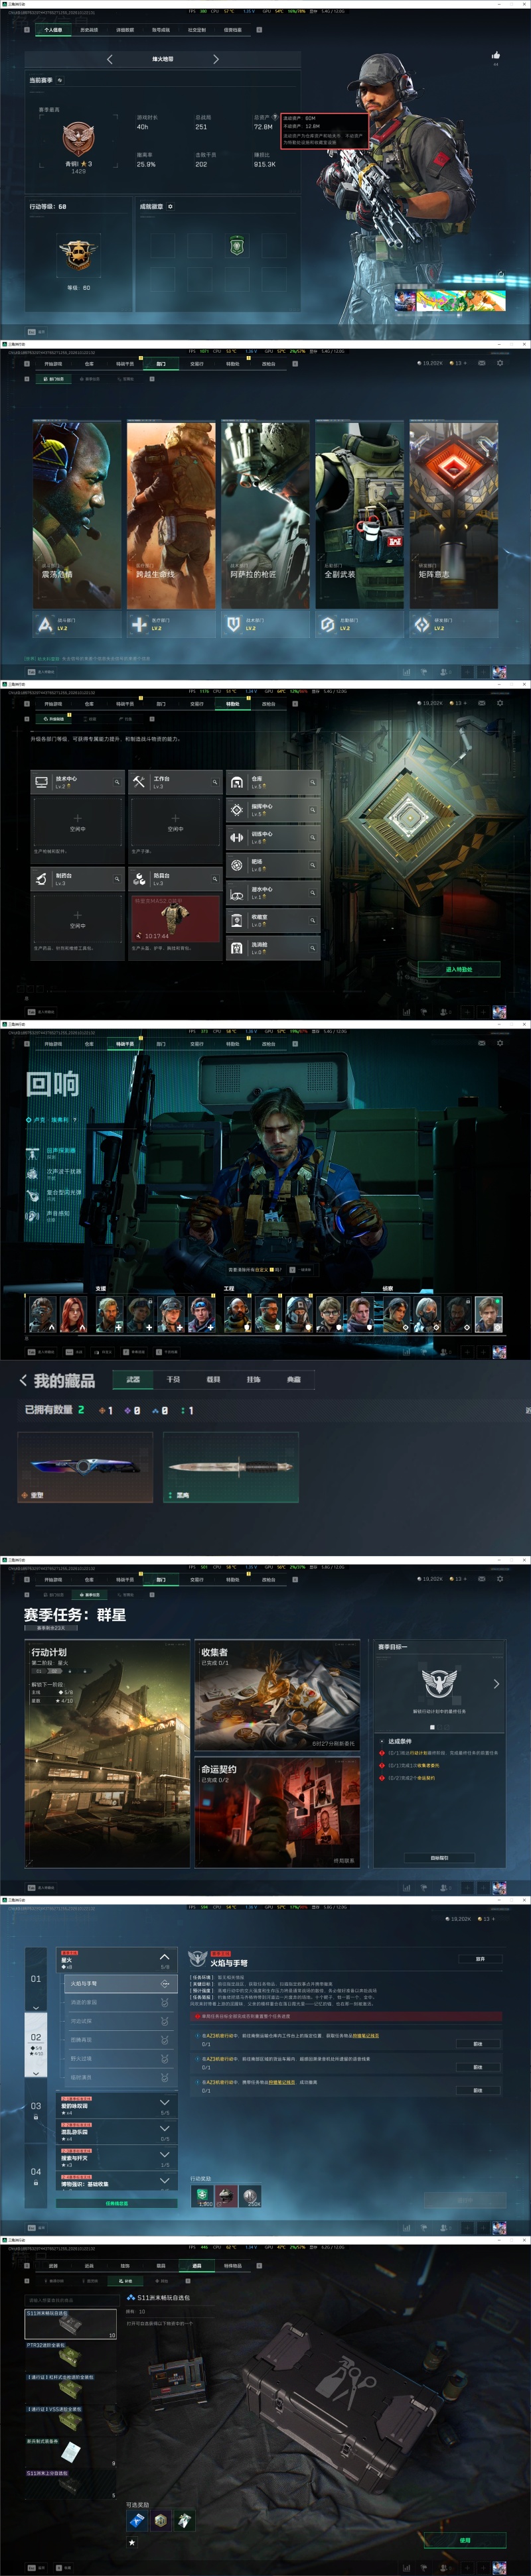Click the magnifier icon on 工作台
The image size is (531, 2576).
point(214,782)
